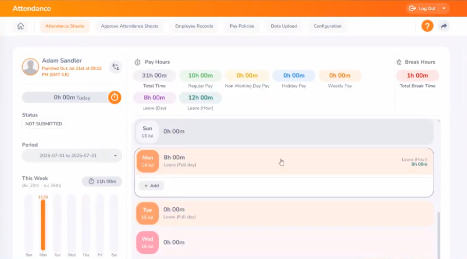Click the share arrow icon
Image resolution: width=467 pixels, height=259 pixels.
[444, 26]
